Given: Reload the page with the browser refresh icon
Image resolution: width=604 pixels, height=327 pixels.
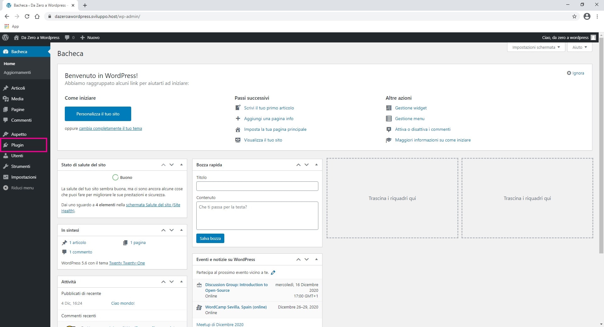Looking at the screenshot, I should coord(27,16).
